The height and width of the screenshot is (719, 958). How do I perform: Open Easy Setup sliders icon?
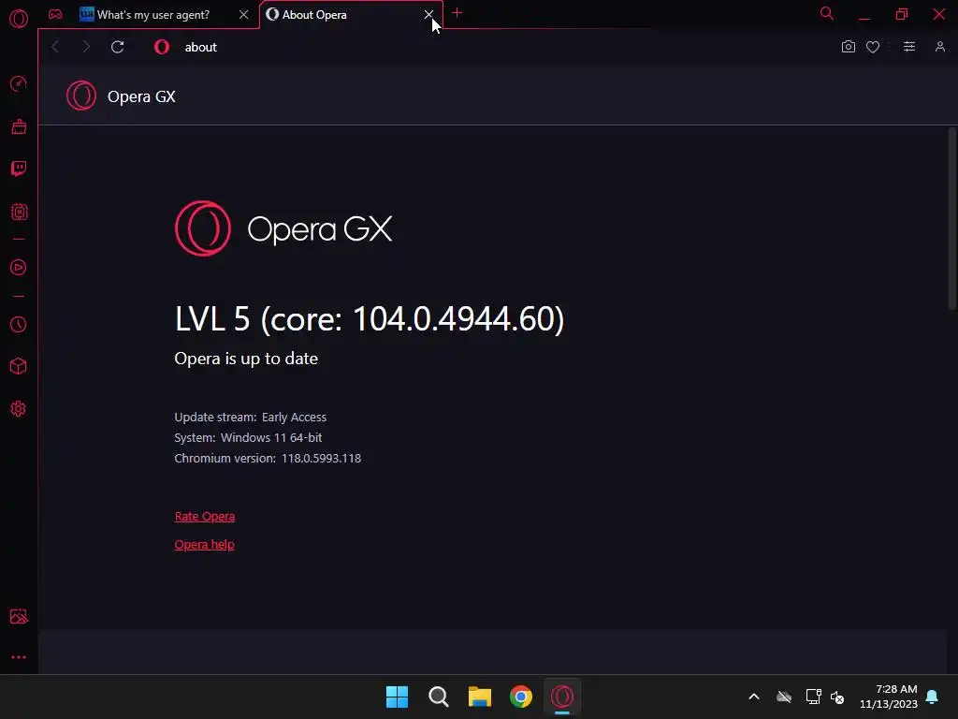[909, 47]
